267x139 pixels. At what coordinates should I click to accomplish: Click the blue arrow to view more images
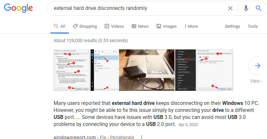pyautogui.click(x=257, y=66)
